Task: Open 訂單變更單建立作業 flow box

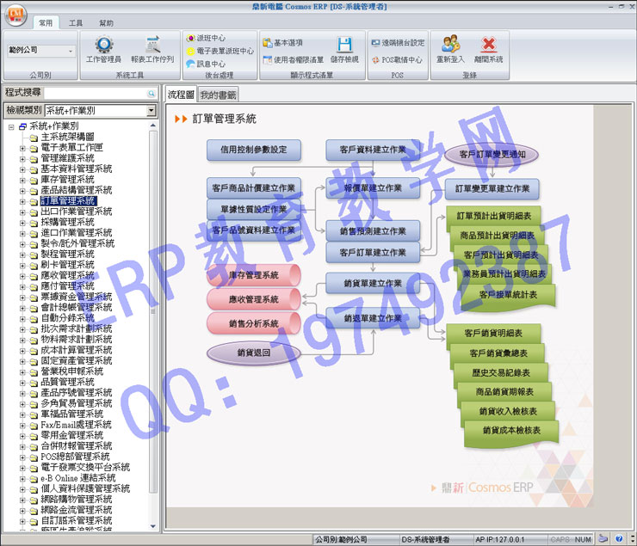Action: 492,188
